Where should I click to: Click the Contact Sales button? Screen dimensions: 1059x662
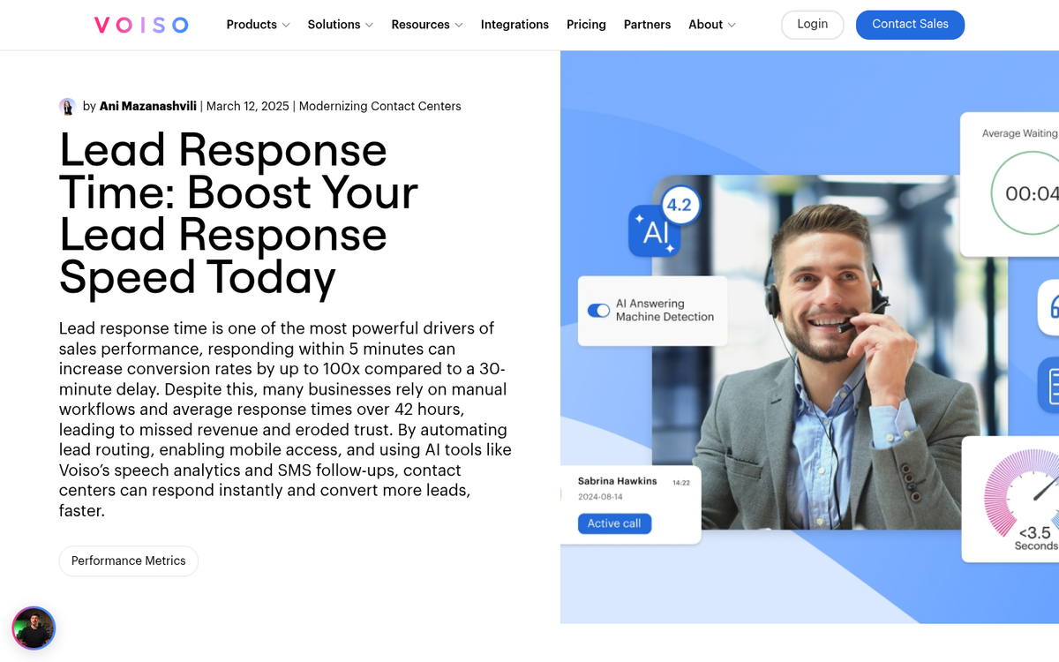[910, 25]
